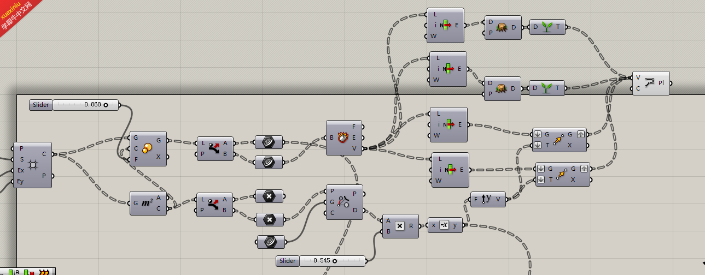Click the Scale component's yellow spheres icon

147,148
